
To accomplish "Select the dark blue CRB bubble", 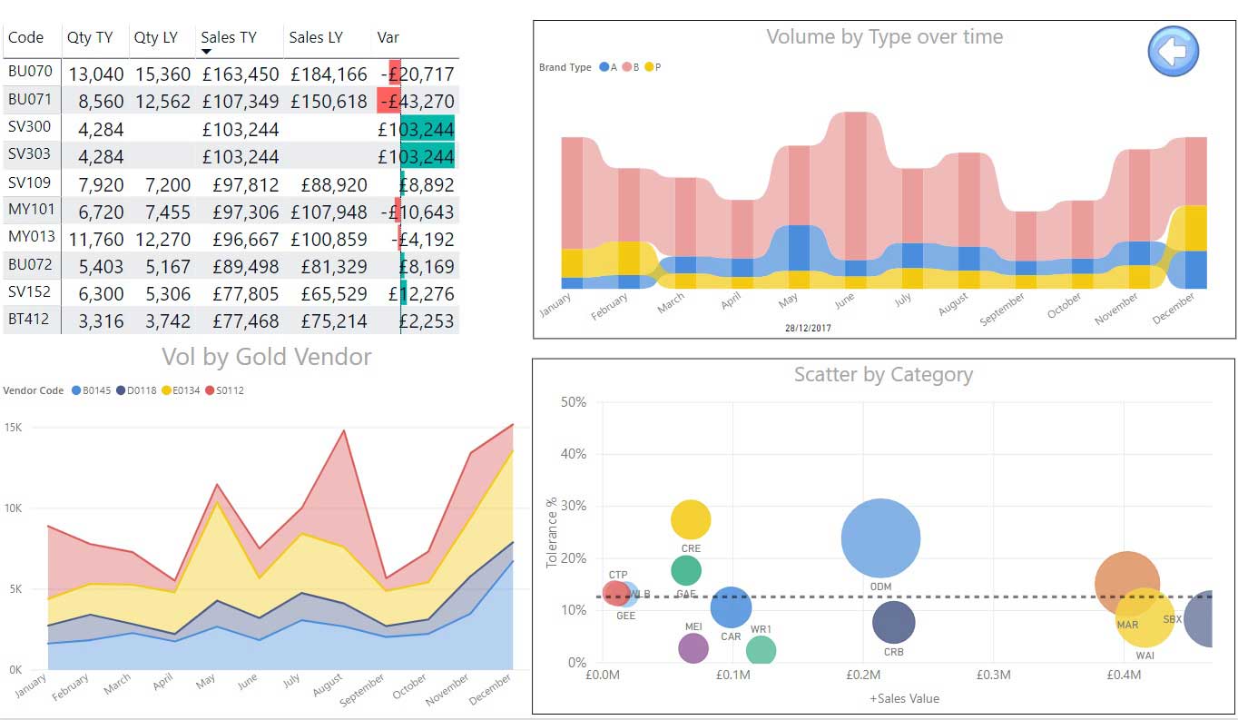I will [893, 622].
